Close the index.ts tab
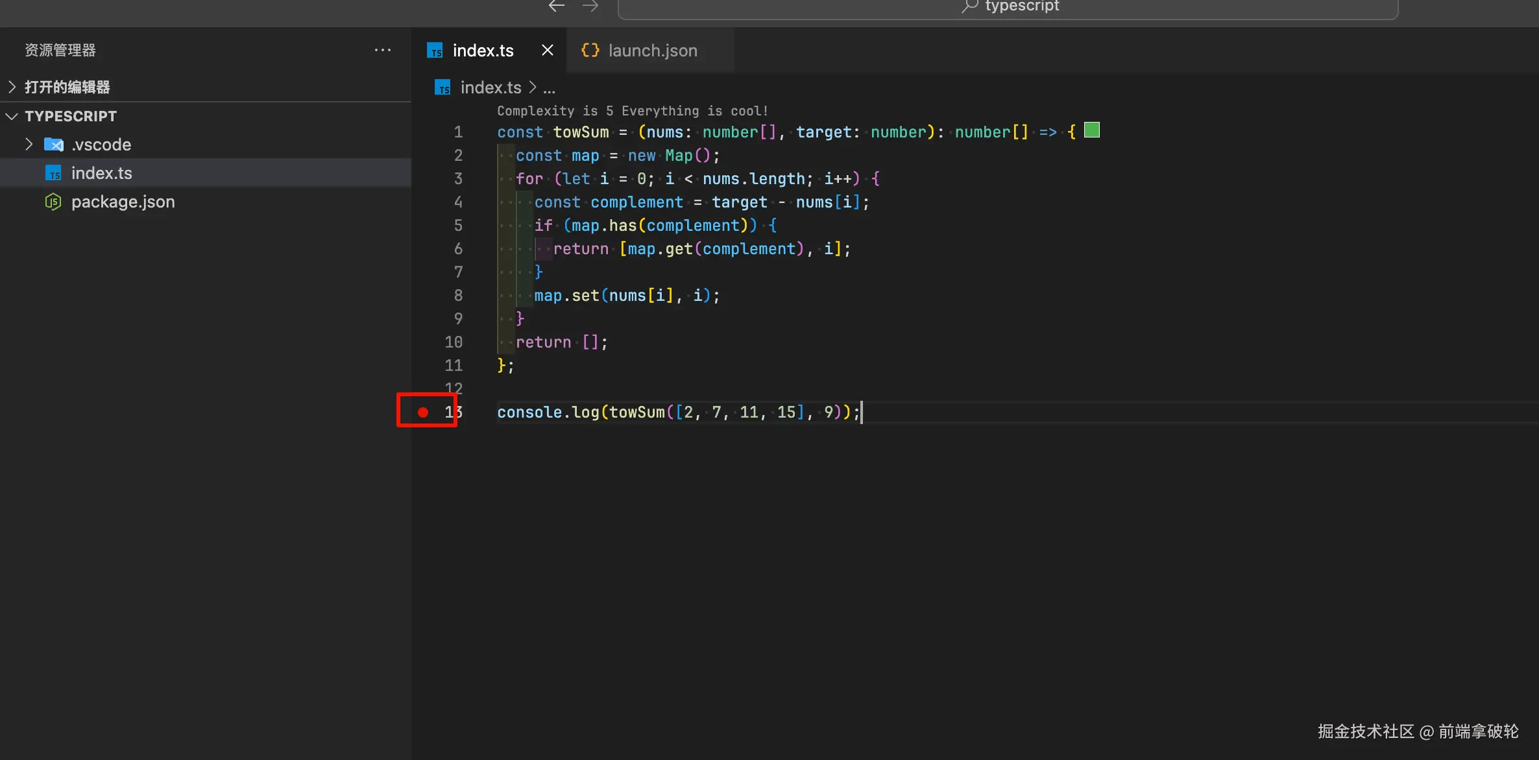This screenshot has width=1539, height=760. [x=547, y=50]
